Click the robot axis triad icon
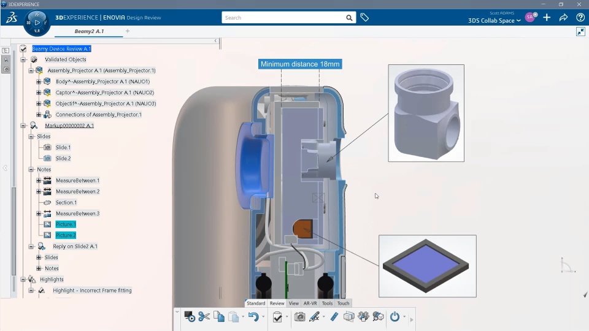 (567, 265)
